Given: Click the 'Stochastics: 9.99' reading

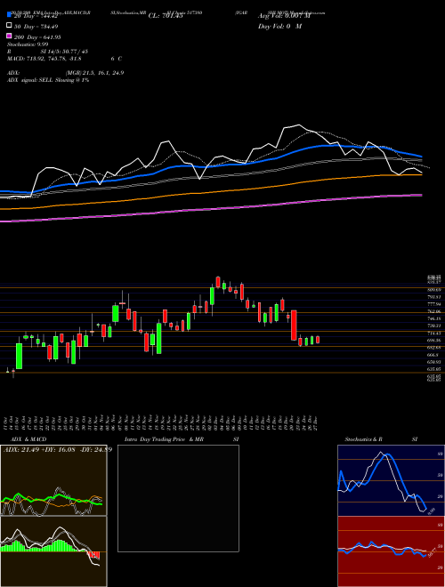Looking at the screenshot, I should (x=28, y=44).
